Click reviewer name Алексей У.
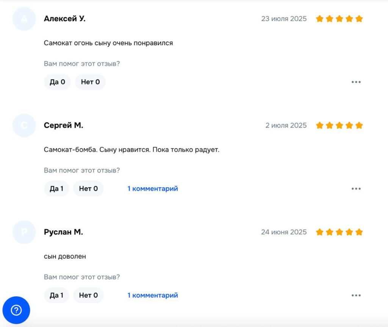388x327 pixels. tap(64, 19)
